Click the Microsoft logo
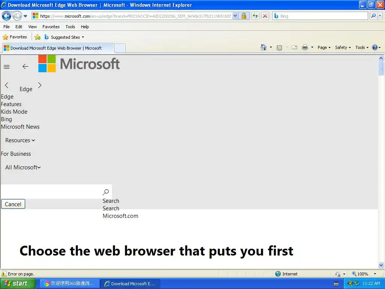This screenshot has height=289, width=385. [79, 64]
